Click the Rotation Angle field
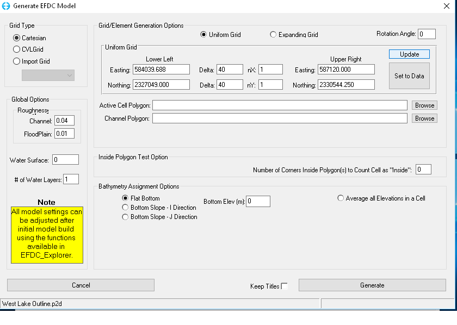457x325 pixels. [427, 34]
